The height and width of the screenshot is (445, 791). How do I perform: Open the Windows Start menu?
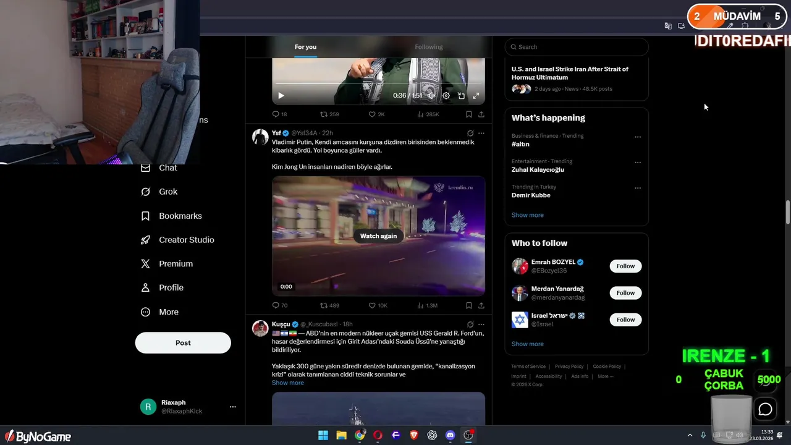click(323, 435)
